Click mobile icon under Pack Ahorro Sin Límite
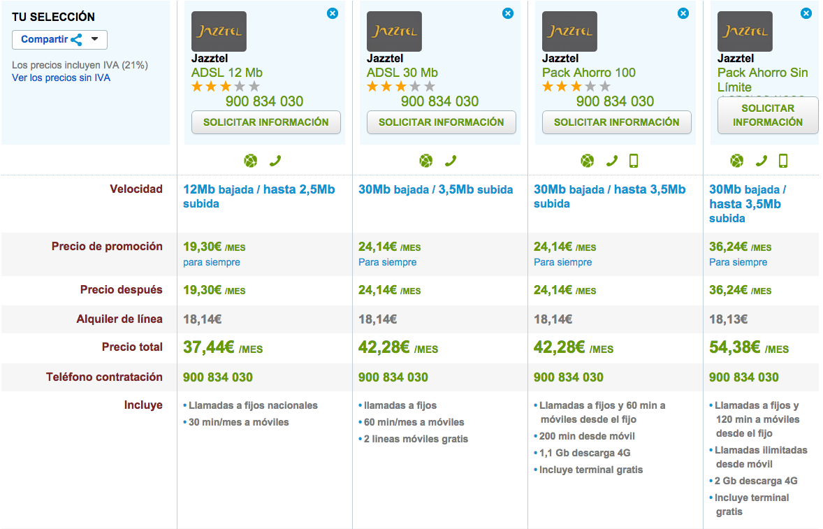 [783, 161]
